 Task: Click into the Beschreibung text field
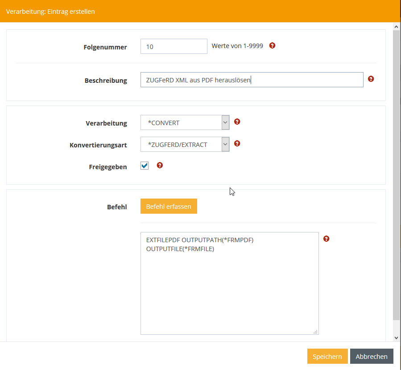coord(252,80)
